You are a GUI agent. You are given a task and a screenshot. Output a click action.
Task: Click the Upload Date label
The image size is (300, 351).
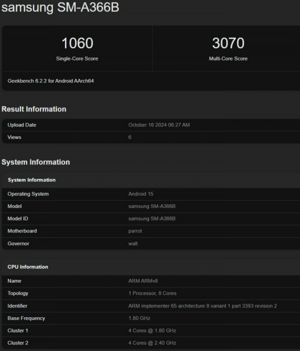click(22, 125)
